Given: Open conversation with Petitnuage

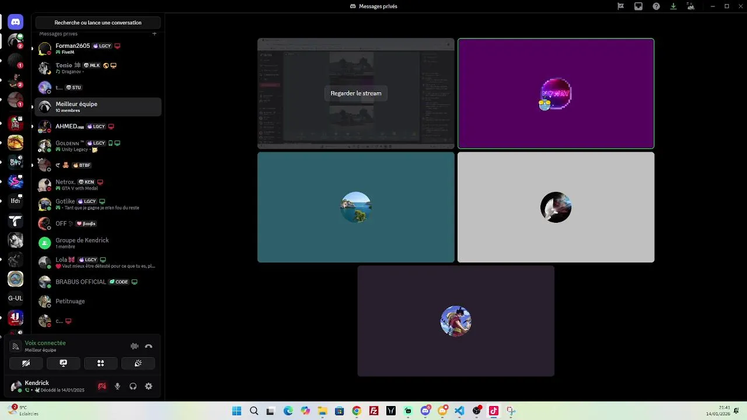Looking at the screenshot, I should pos(98,302).
